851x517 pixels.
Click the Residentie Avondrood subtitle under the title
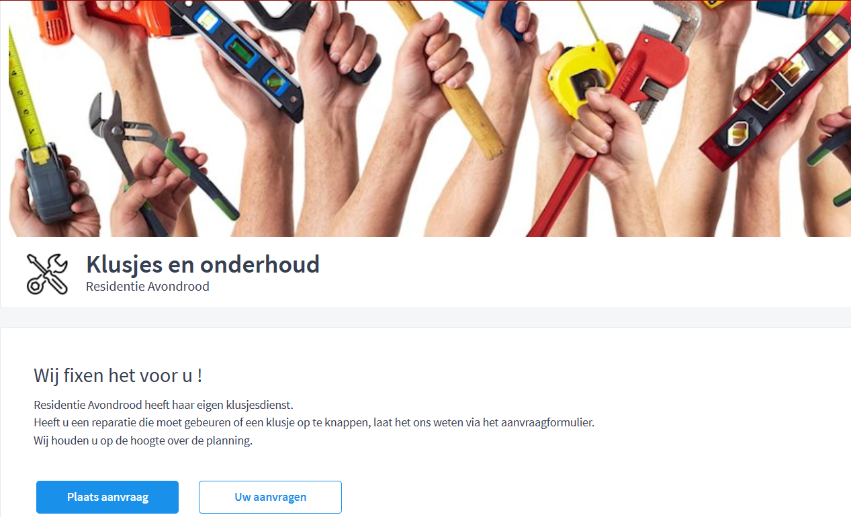[148, 287]
